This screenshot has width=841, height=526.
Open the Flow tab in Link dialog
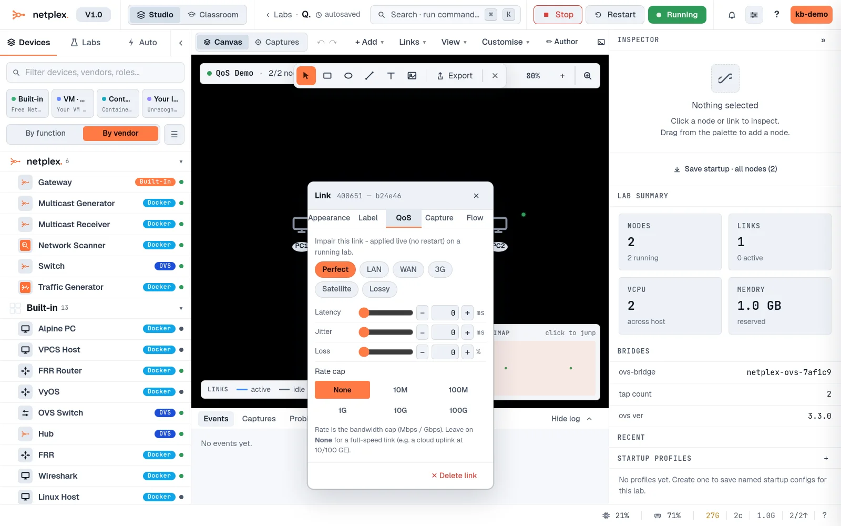475,218
